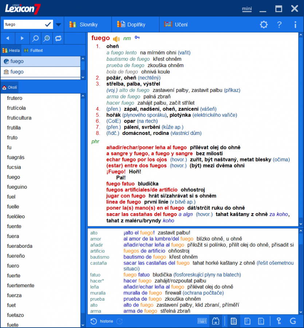Toggle the first document view icon at bottom
Screen dimensions: 304x328
pyautogui.click(x=233, y=321)
